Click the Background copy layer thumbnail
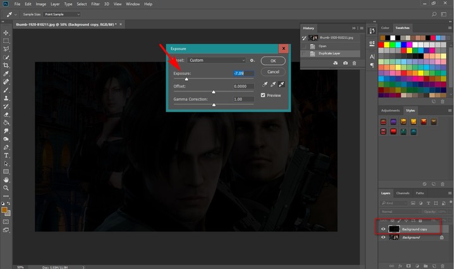 pyautogui.click(x=394, y=229)
